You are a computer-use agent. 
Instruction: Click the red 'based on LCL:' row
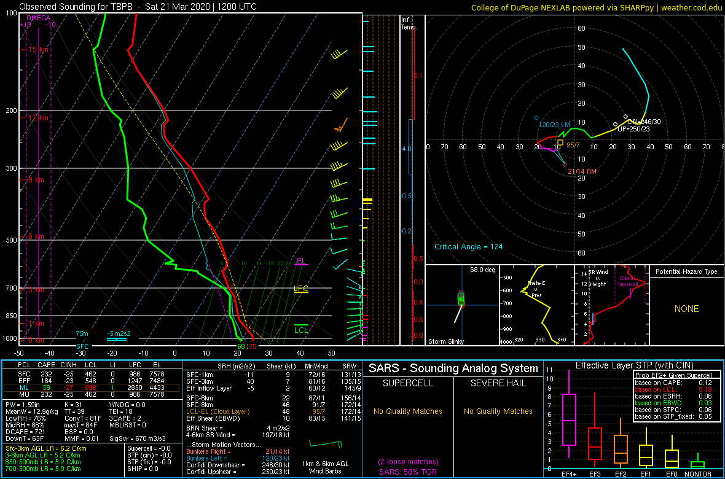[x=673, y=390]
